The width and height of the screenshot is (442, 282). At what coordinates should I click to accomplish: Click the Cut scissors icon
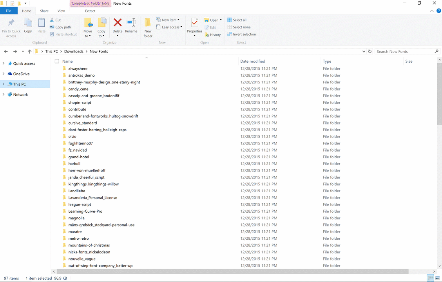(x=53, y=20)
